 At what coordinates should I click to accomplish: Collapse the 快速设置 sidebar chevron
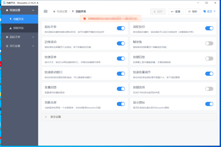(x=33, y=10)
